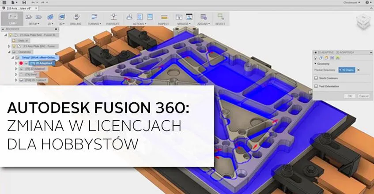Viewport: 374px width, 194px height.
Task: Click the Add-Ins icon
Action: tap(204, 17)
